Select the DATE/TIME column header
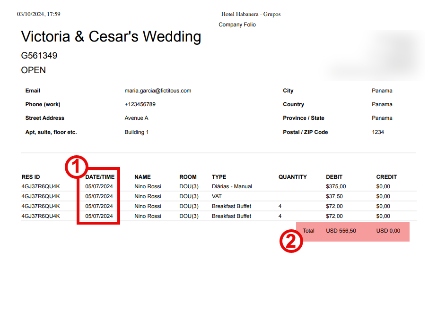 (x=100, y=177)
